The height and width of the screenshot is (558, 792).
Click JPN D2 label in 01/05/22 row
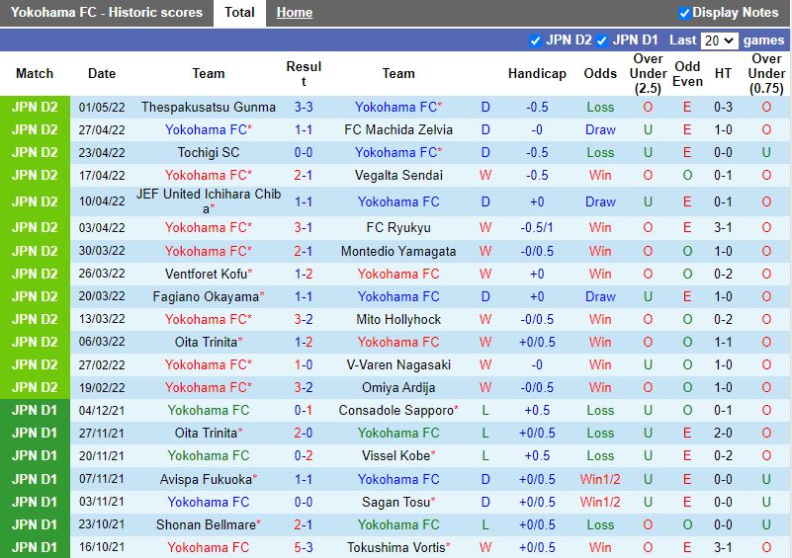coord(35,107)
